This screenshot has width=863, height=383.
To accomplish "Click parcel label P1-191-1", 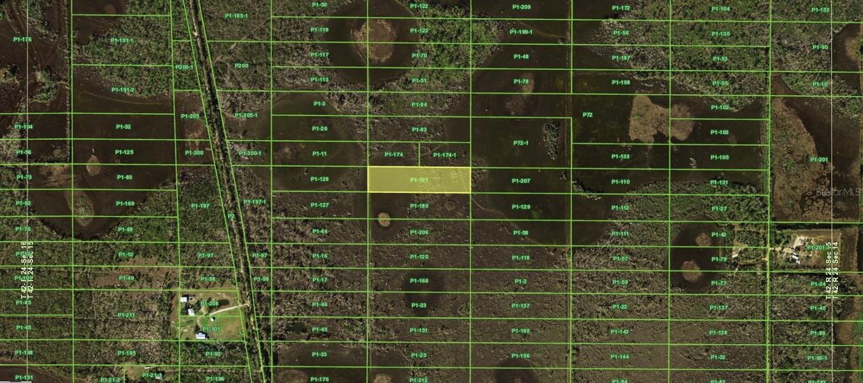I will point(122,40).
